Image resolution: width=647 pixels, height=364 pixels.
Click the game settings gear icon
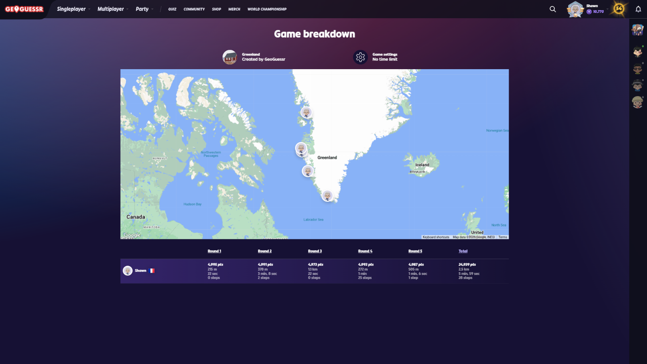(360, 57)
